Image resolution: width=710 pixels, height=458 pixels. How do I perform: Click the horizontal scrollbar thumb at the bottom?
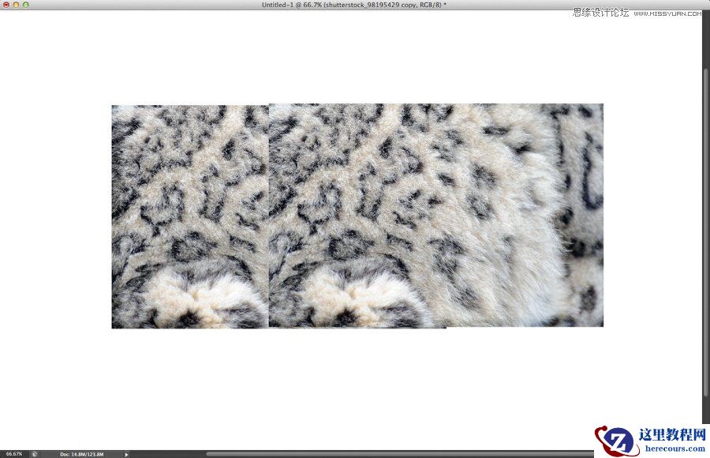[399, 453]
